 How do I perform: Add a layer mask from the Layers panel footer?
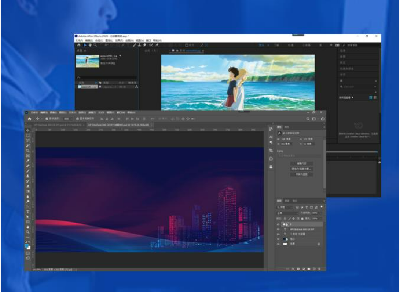tap(298, 269)
